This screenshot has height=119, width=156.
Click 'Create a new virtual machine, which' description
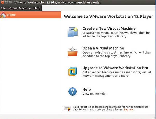tap(116, 34)
